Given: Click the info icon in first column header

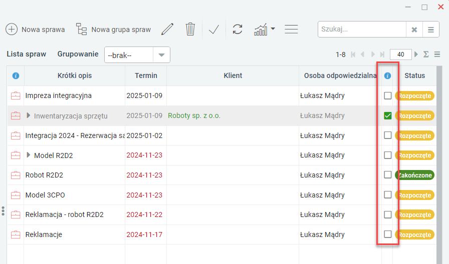Looking at the screenshot, I should pos(16,75).
